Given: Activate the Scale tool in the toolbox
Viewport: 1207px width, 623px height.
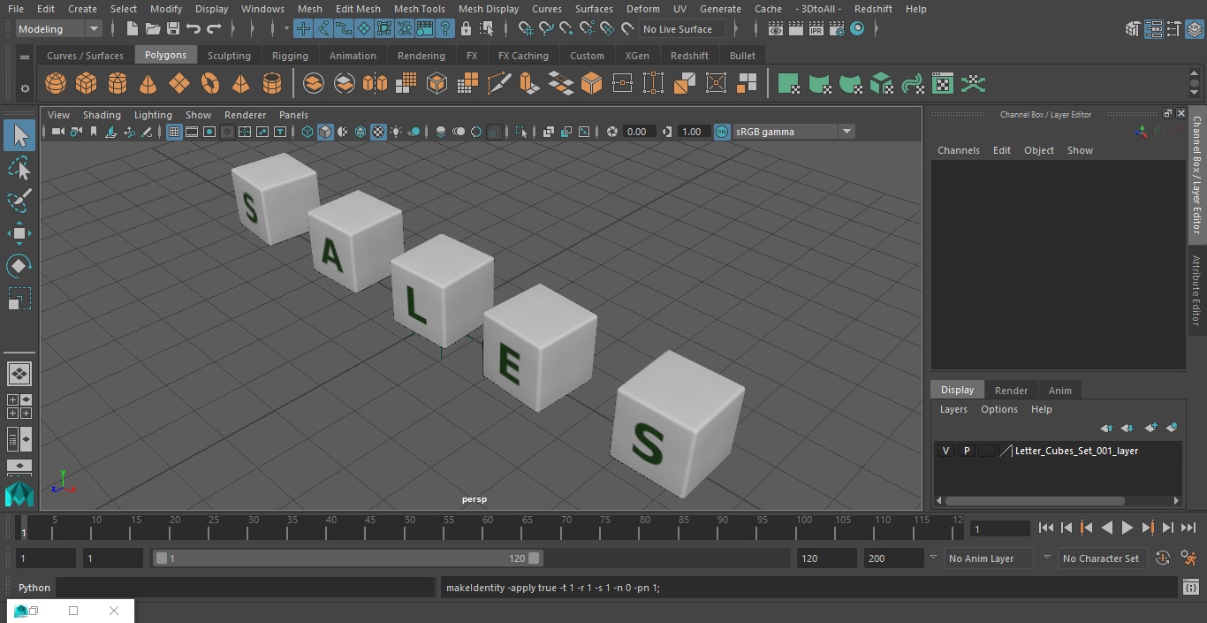Looking at the screenshot, I should point(19,299).
